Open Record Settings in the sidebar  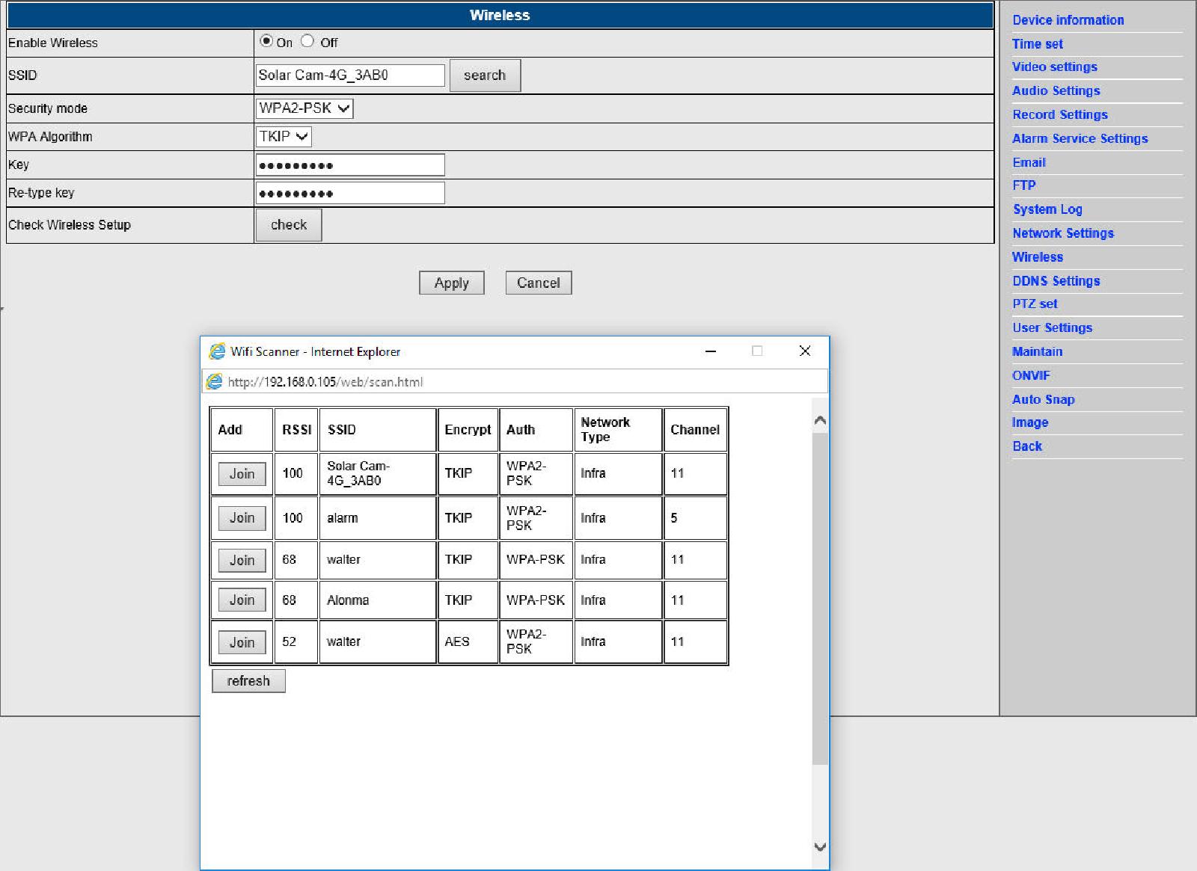(1059, 114)
